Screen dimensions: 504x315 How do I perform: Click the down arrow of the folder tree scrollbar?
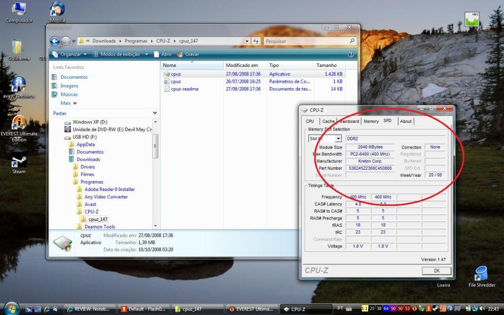click(156, 226)
